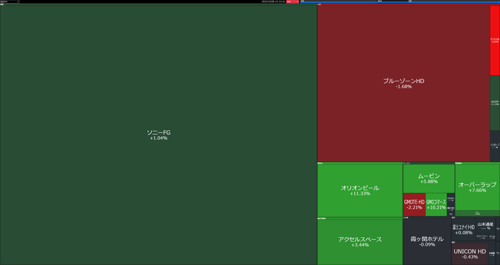The height and width of the screenshot is (265, 500).
Task: Click the オリオンビール +11.33% tile
Action: pyautogui.click(x=360, y=190)
